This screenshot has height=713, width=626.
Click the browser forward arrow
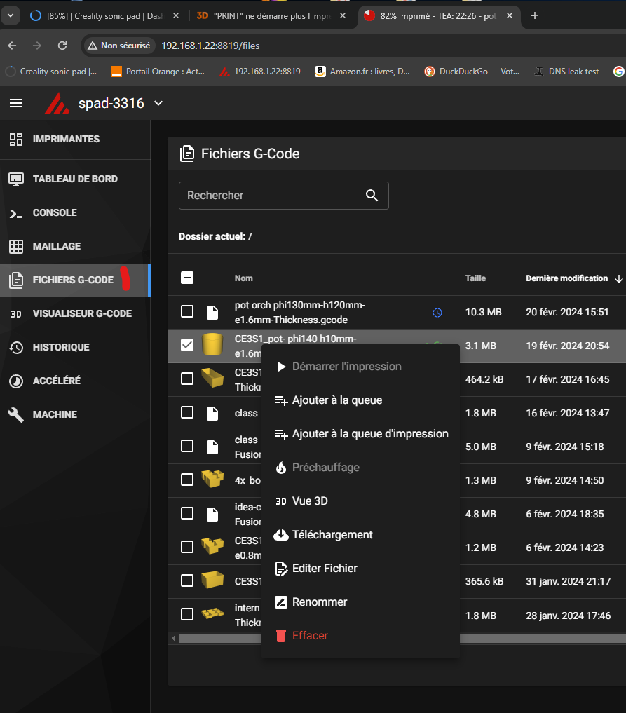click(x=37, y=46)
